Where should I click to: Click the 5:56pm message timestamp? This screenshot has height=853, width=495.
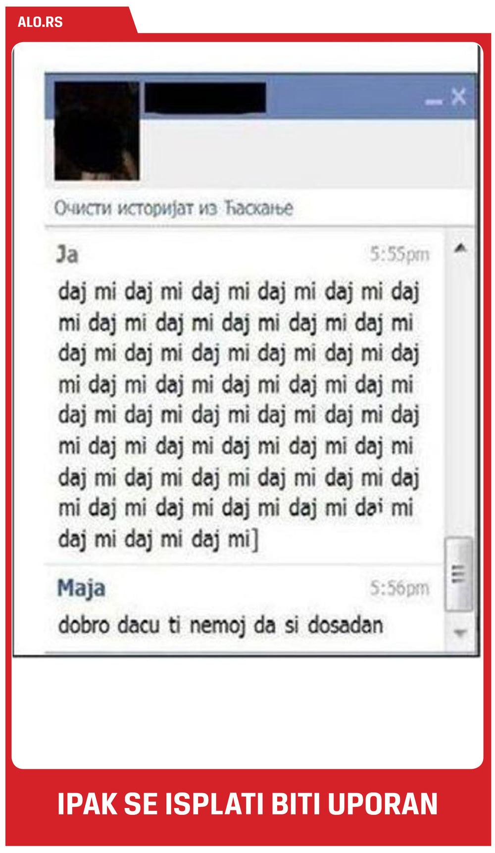pos(399,588)
